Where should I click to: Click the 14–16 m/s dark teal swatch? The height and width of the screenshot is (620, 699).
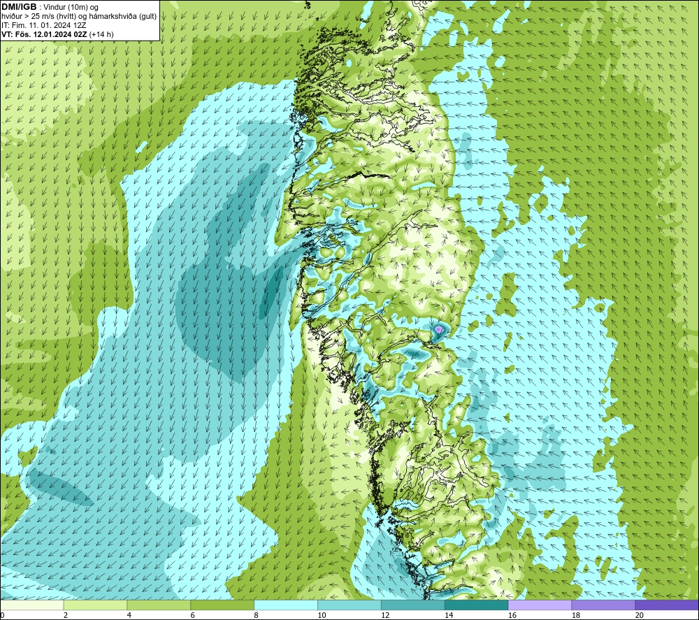477,605
